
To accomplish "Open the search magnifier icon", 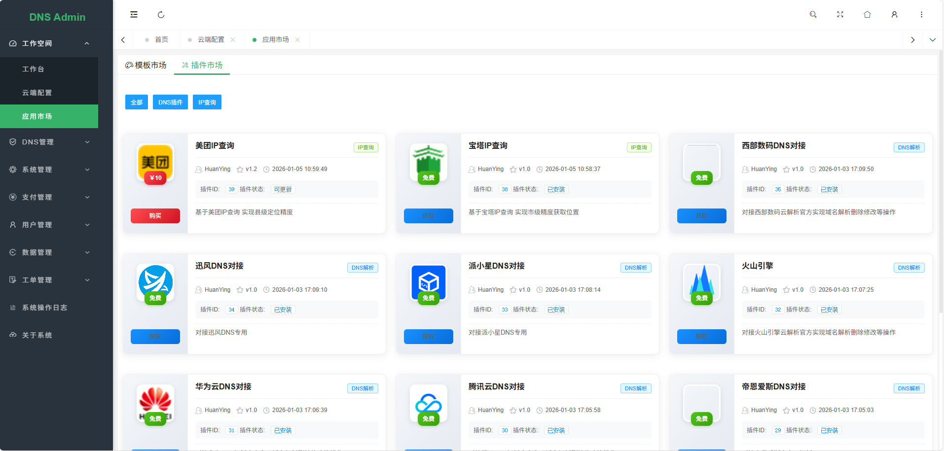I will [813, 15].
